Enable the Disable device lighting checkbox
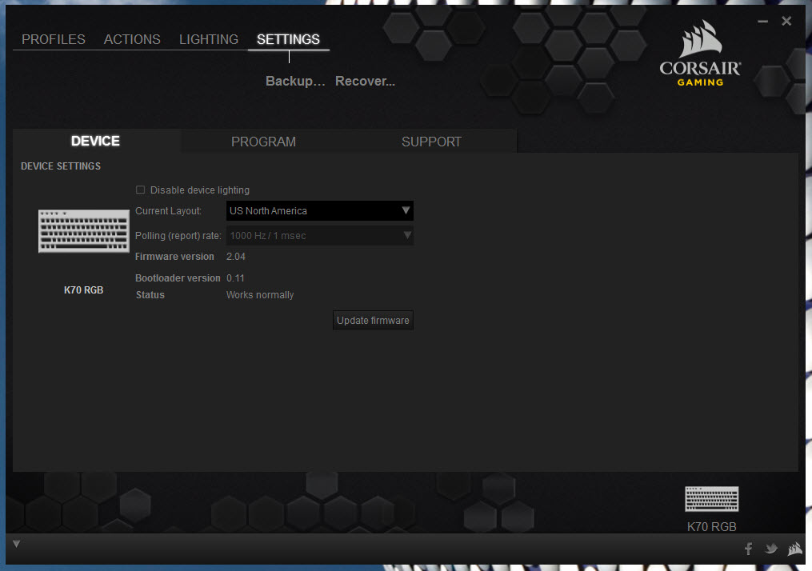Image resolution: width=812 pixels, height=571 pixels. point(140,190)
